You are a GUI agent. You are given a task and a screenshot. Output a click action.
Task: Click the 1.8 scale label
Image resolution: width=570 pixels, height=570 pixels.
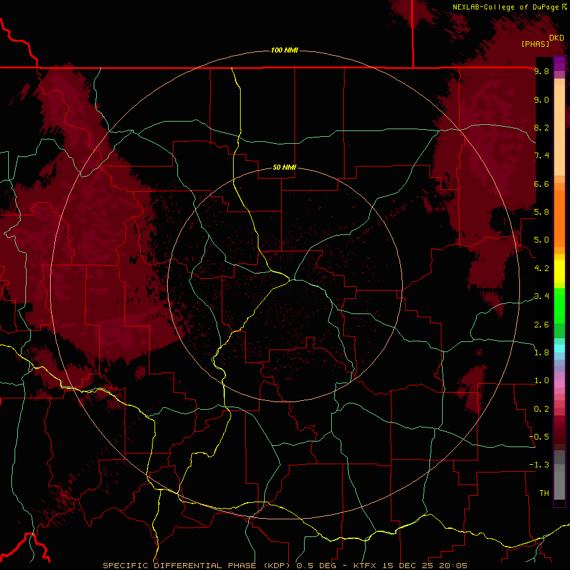(x=541, y=353)
